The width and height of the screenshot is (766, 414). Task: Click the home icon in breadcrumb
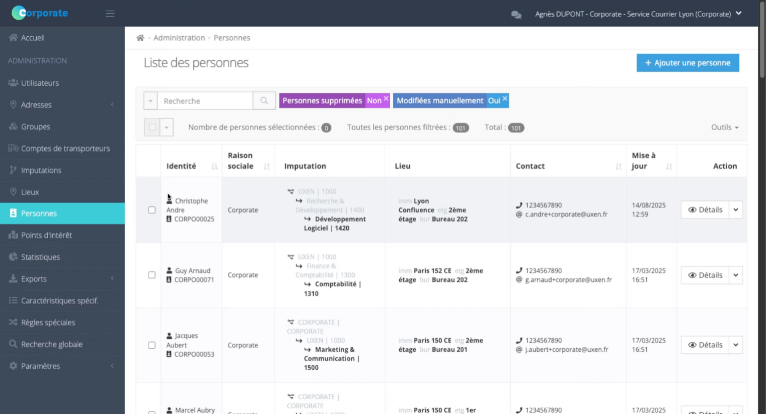(x=140, y=38)
